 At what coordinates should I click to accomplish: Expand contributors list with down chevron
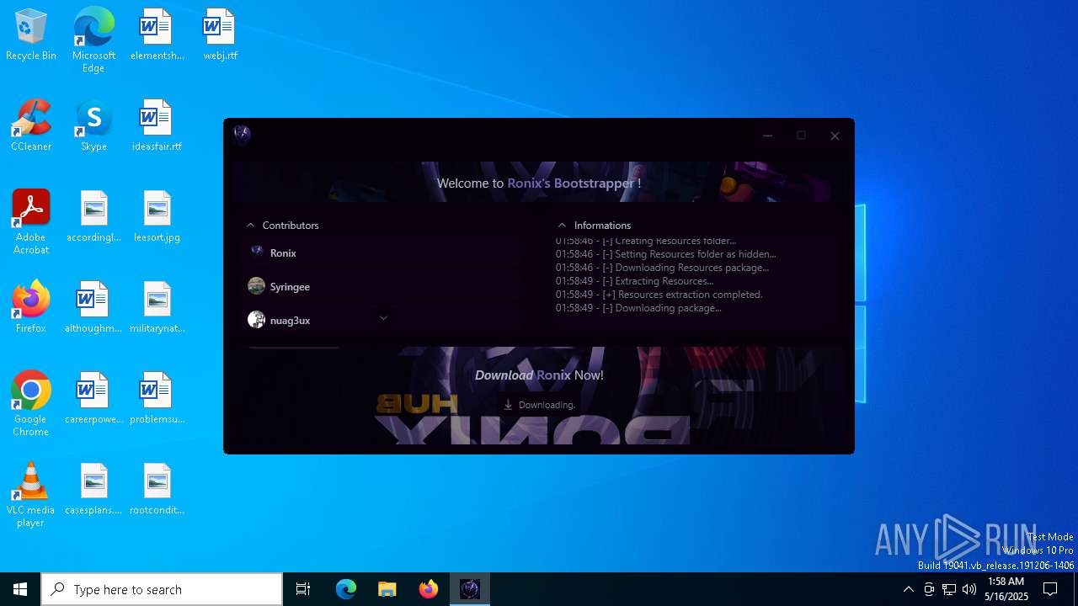click(x=383, y=318)
